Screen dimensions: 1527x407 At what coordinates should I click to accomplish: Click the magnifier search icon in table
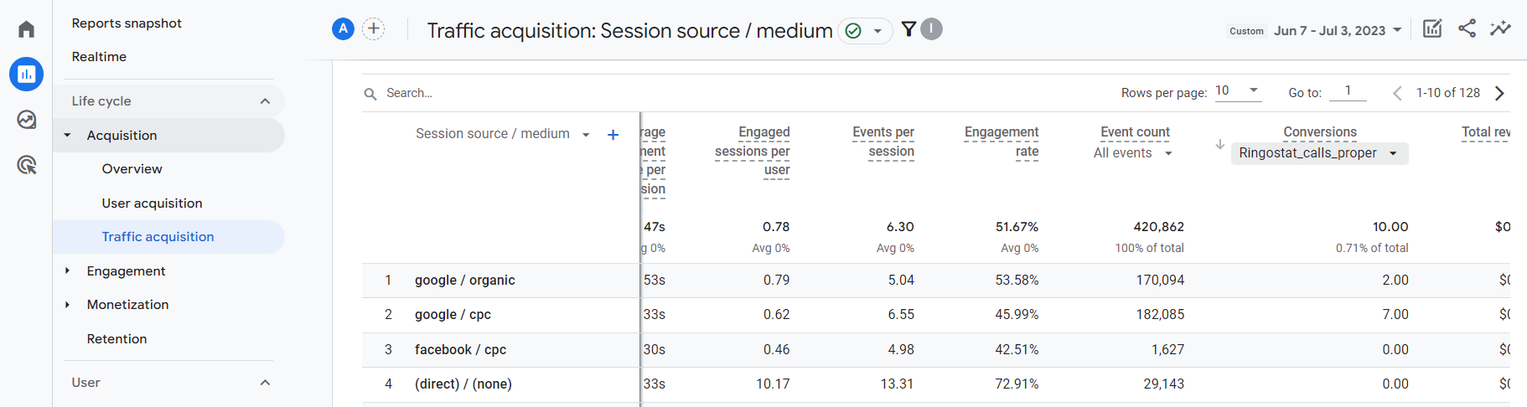click(370, 94)
